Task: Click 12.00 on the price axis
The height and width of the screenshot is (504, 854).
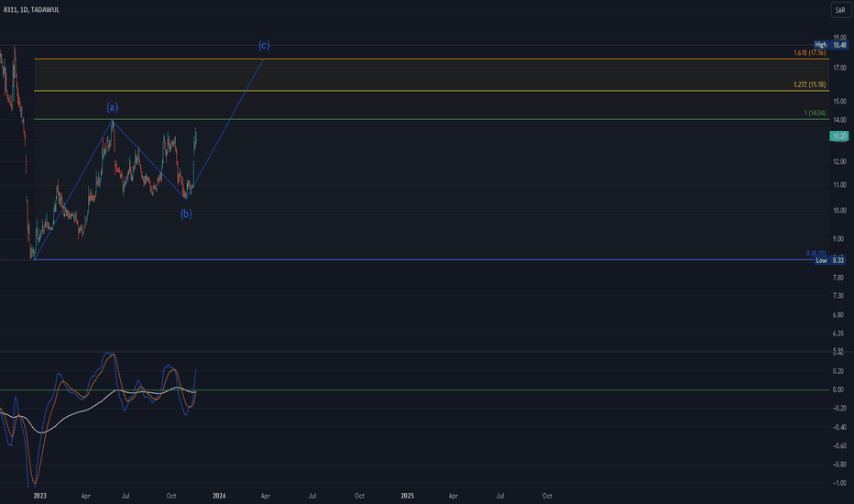Action: pyautogui.click(x=839, y=162)
